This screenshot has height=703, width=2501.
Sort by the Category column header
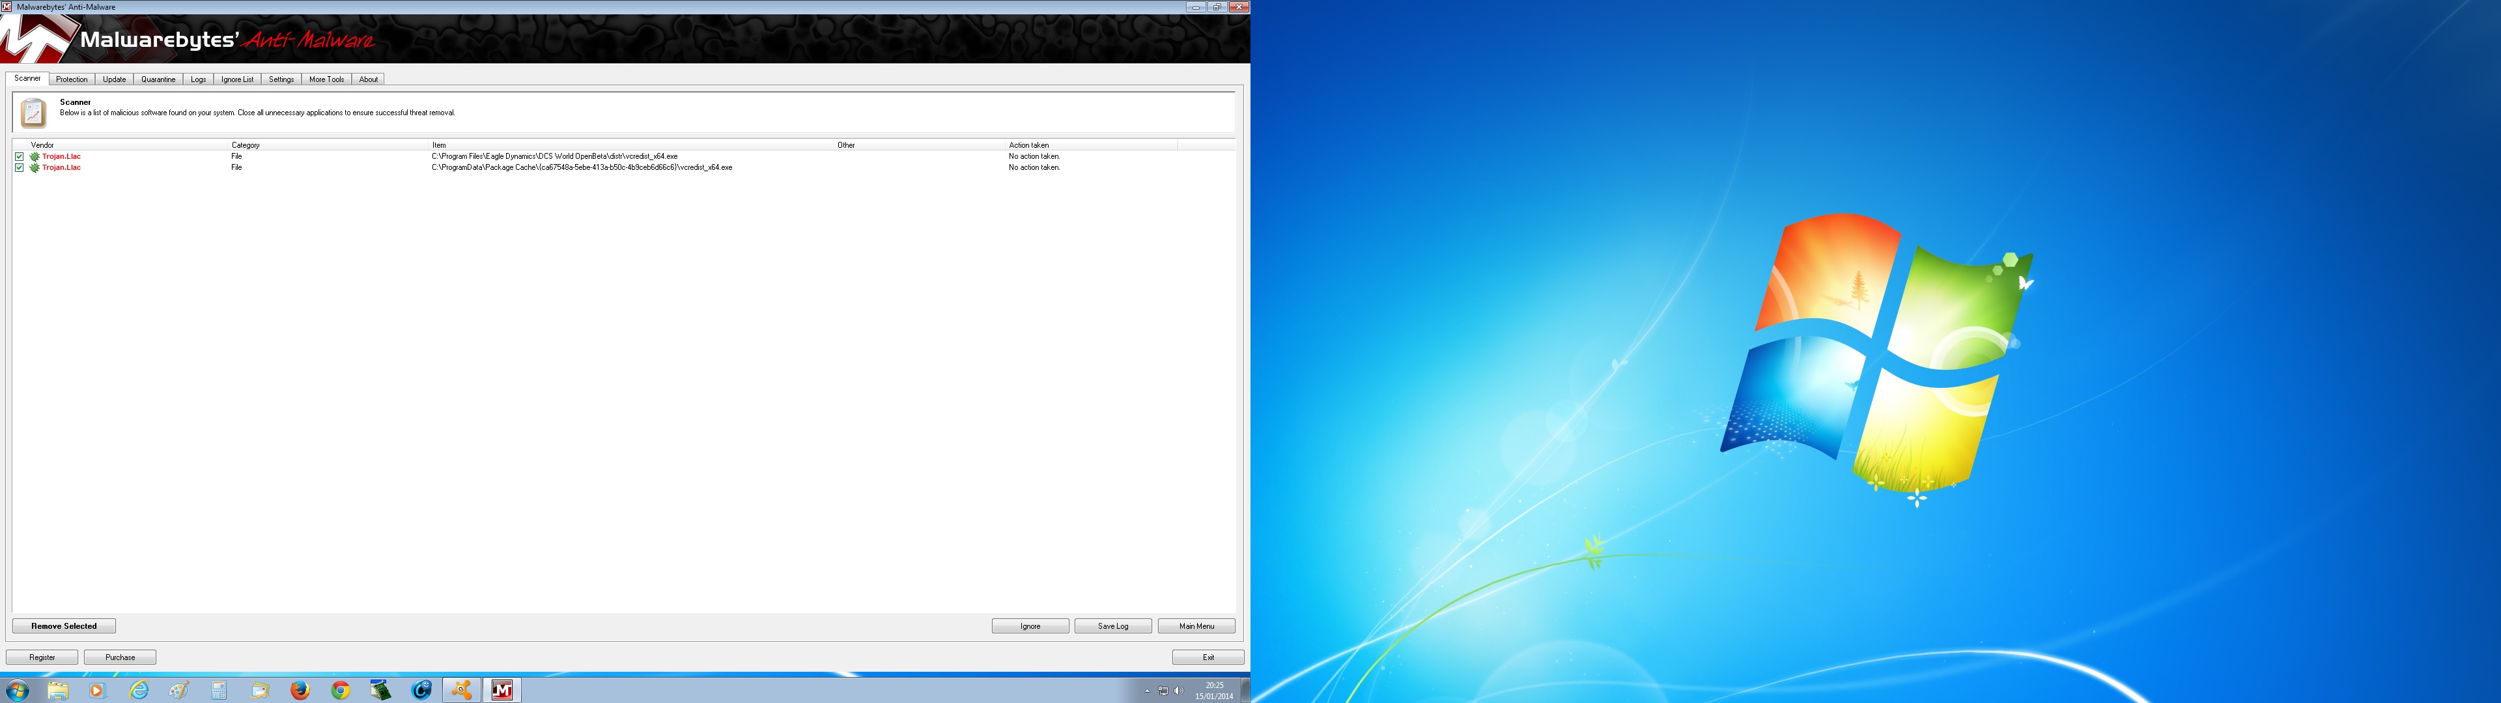click(329, 145)
